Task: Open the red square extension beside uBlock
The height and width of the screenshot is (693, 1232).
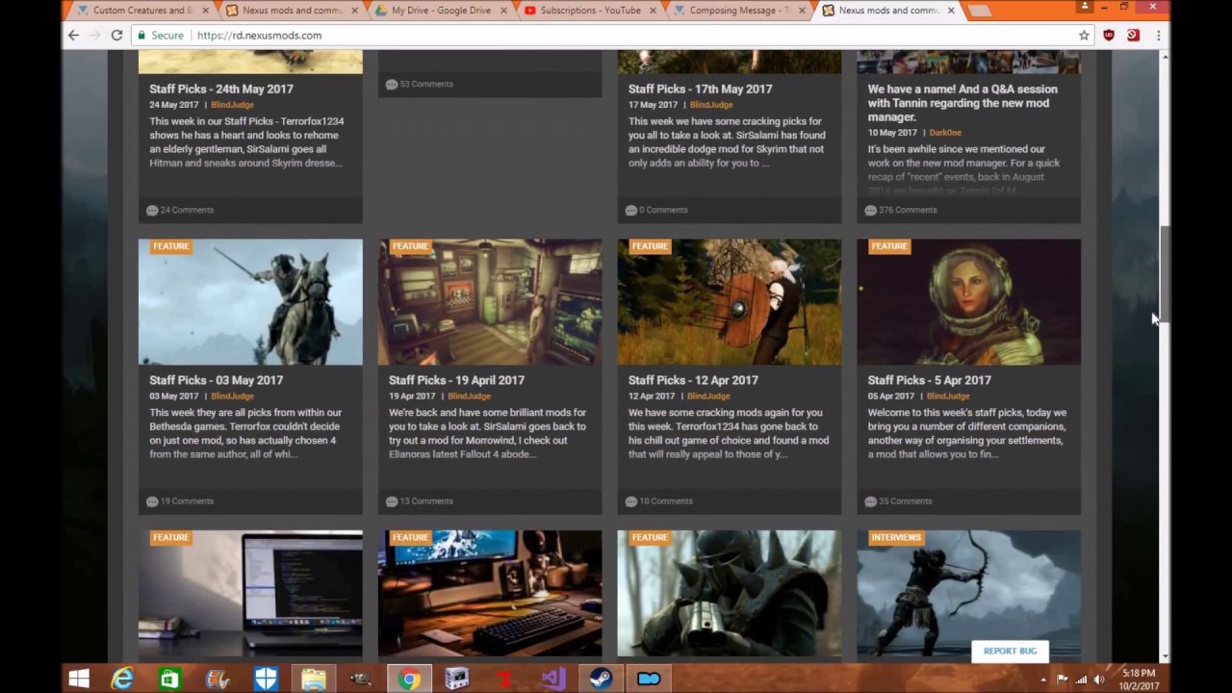Action: pyautogui.click(x=1133, y=35)
